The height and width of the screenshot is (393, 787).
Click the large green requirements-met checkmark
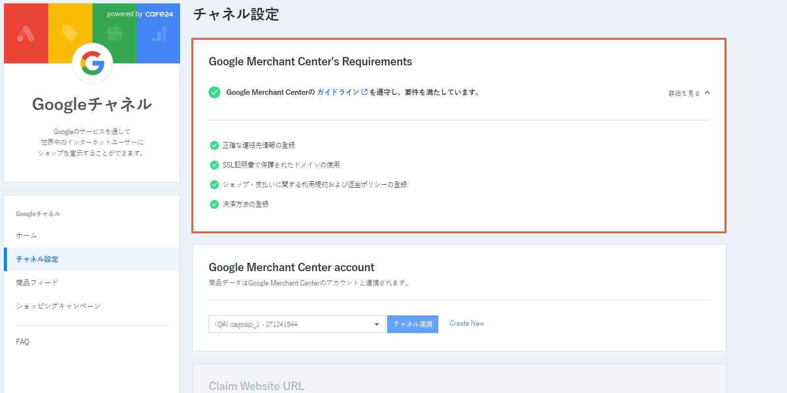pos(214,92)
